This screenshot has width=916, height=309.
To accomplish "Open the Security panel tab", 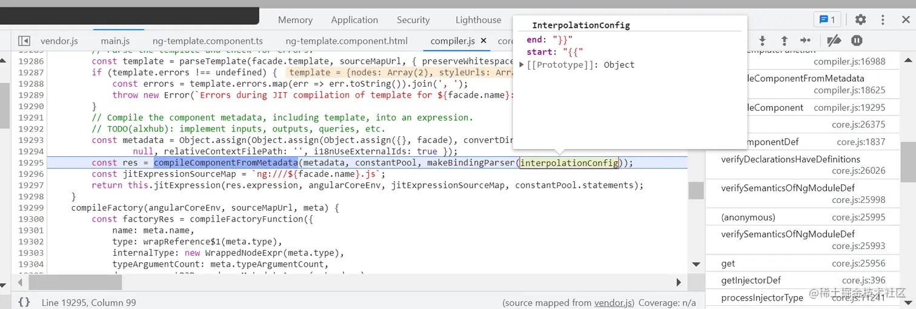I will [x=413, y=20].
